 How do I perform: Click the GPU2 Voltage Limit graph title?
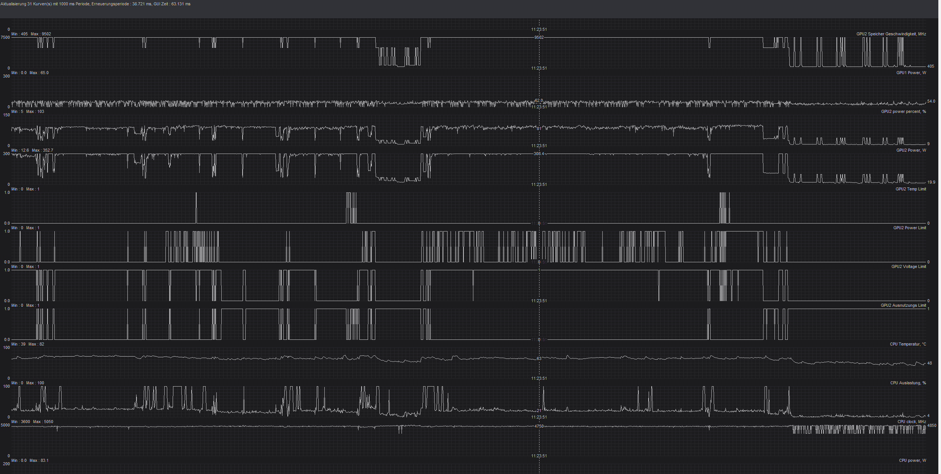909,266
